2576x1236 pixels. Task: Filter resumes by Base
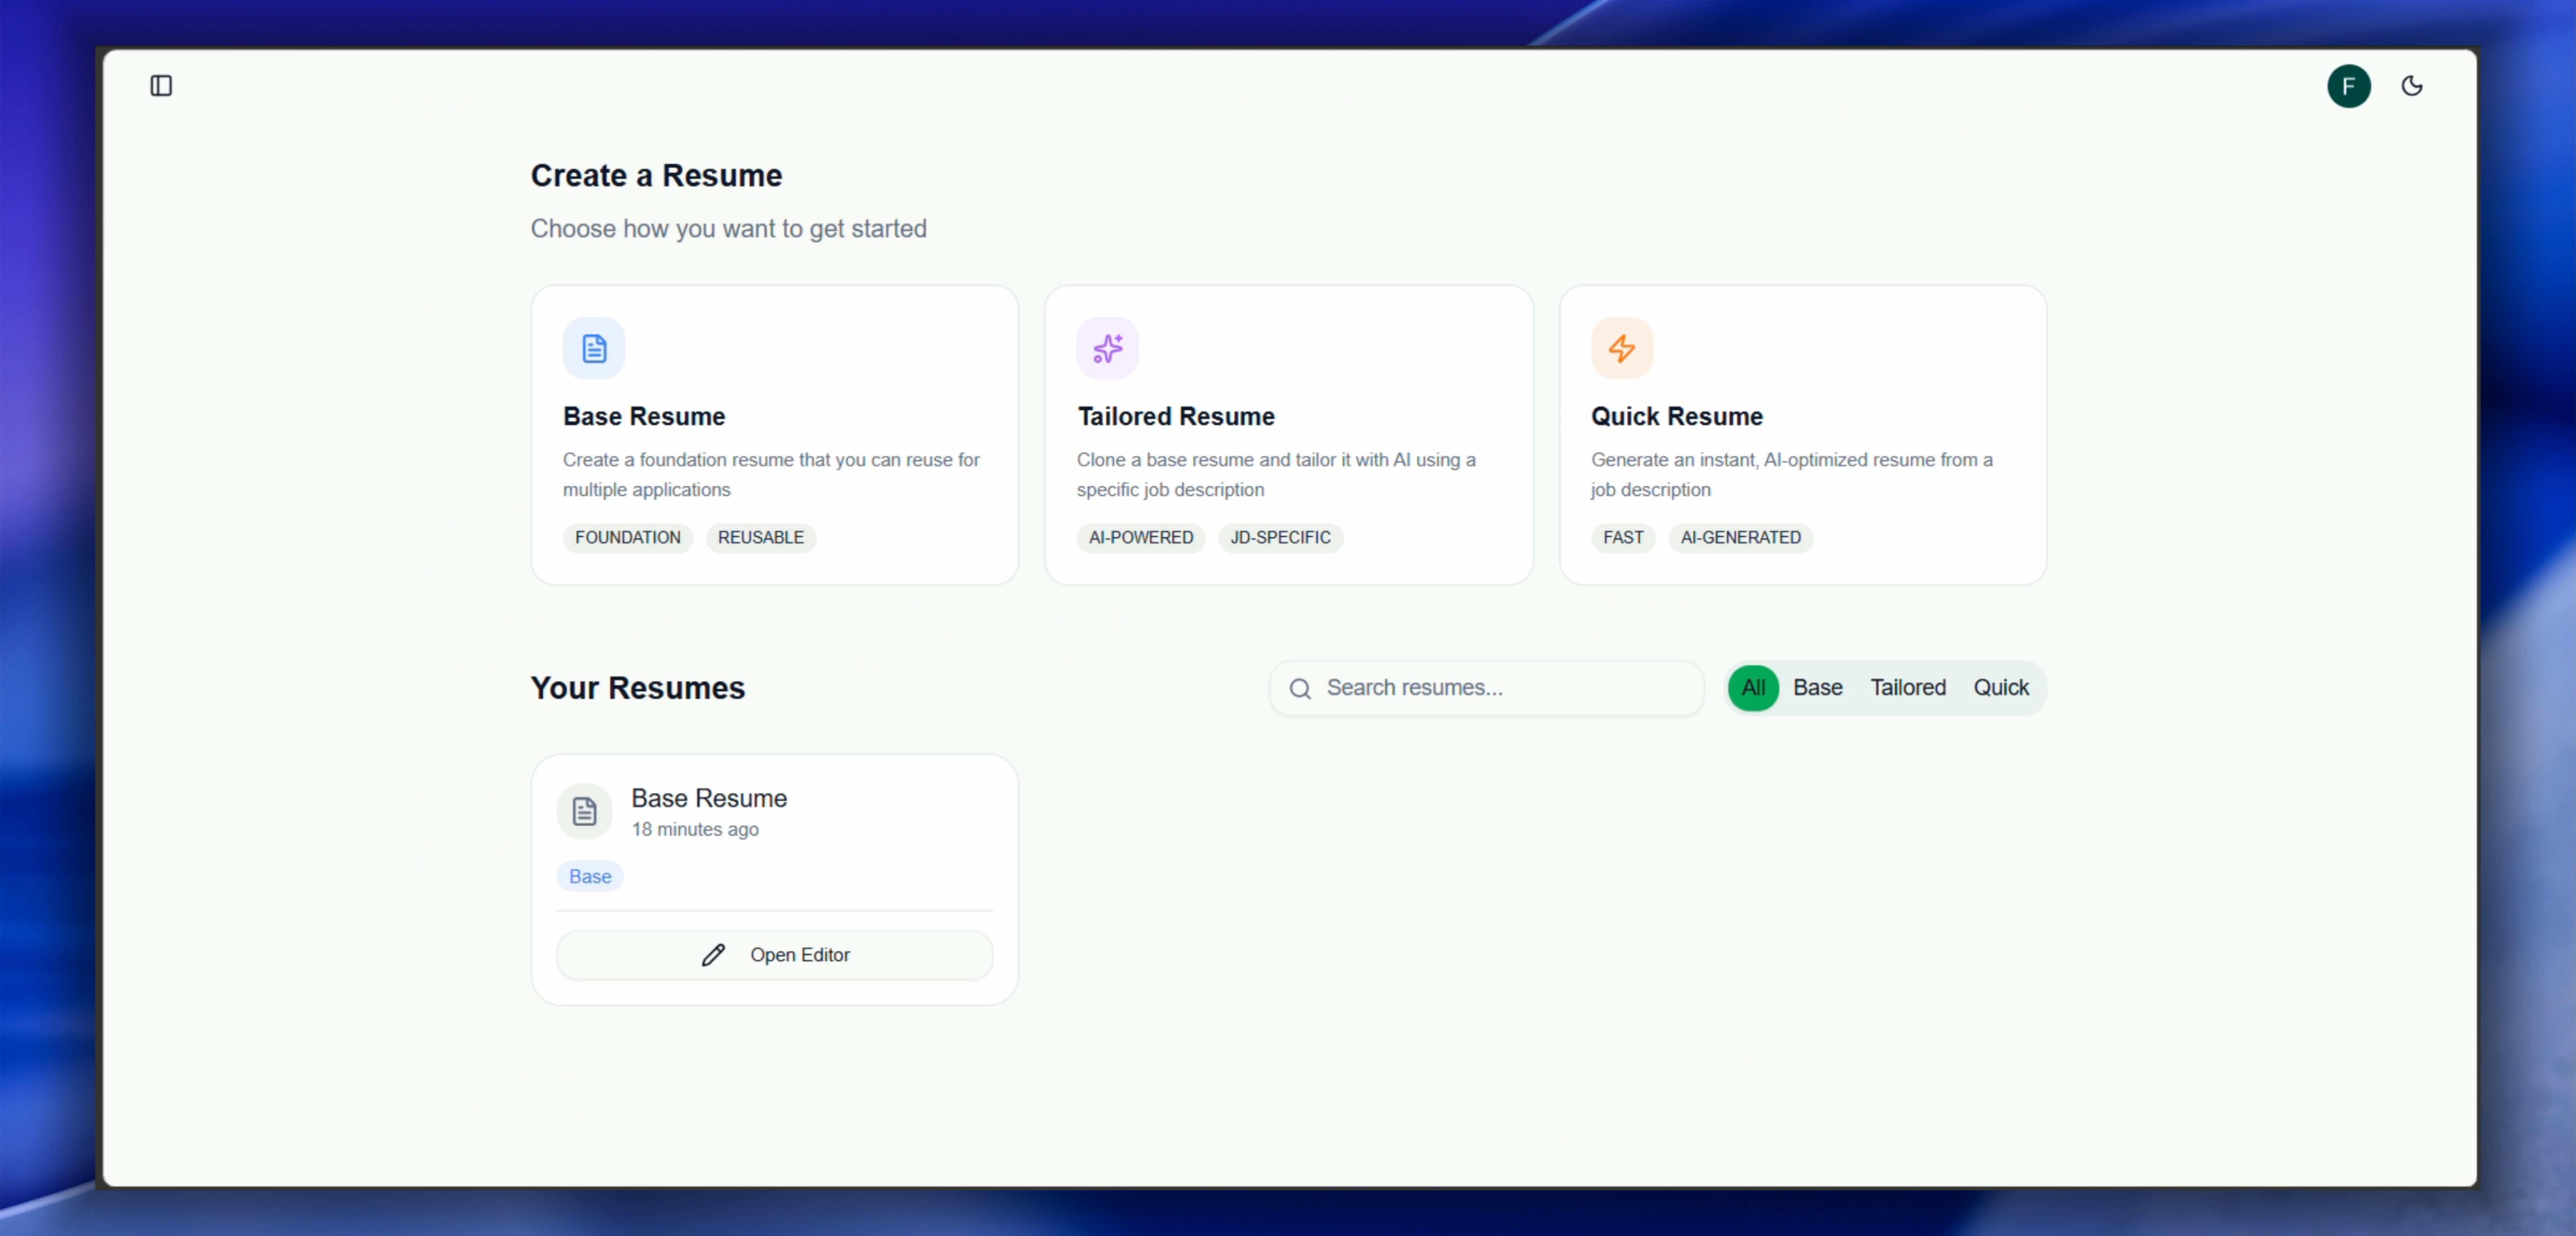(1817, 688)
